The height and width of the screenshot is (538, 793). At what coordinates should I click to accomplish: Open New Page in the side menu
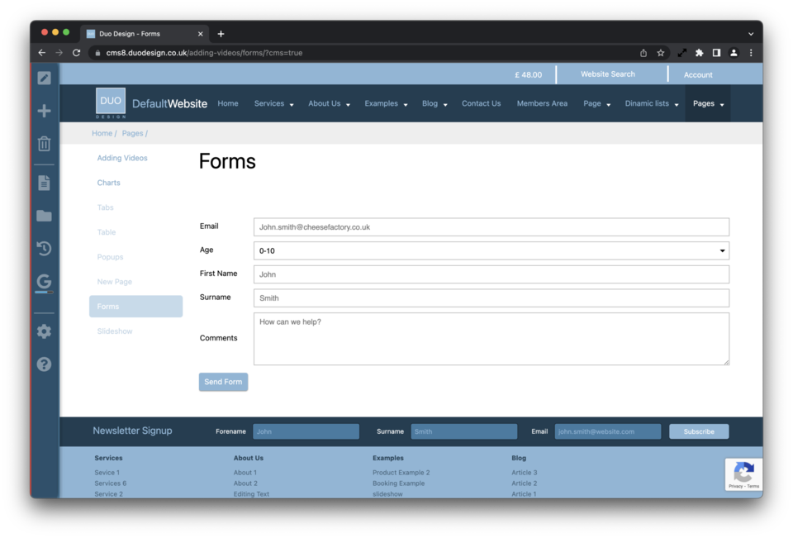[114, 282]
